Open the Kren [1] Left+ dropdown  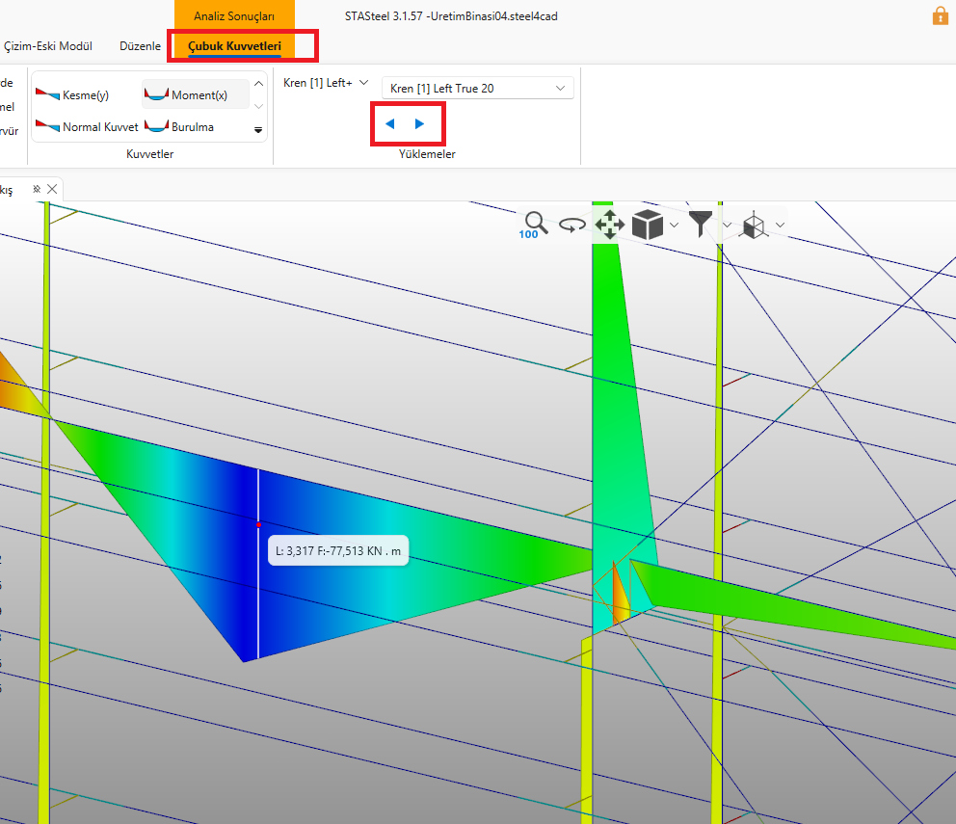tap(326, 84)
